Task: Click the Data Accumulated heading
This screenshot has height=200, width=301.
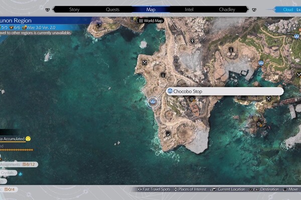Action: (x=12, y=139)
